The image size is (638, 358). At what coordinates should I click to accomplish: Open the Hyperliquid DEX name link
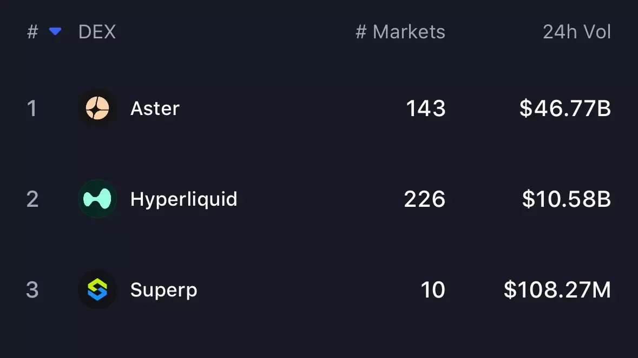(x=183, y=199)
